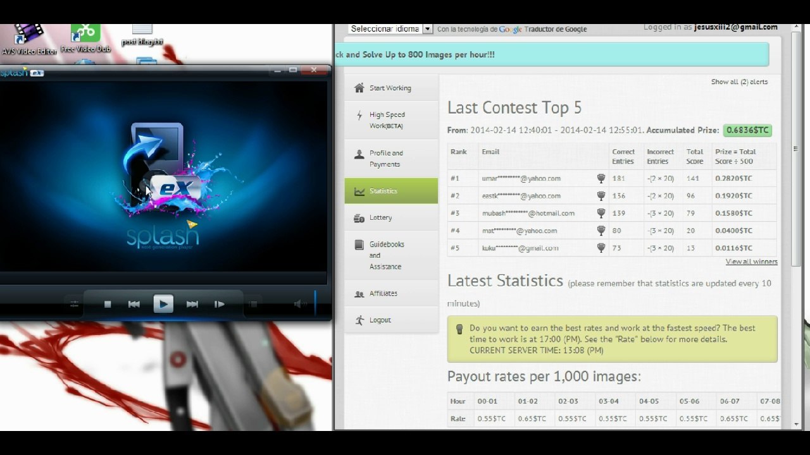Adjust the blue volume slider in Splash
810x455 pixels.
pyautogui.click(x=315, y=301)
